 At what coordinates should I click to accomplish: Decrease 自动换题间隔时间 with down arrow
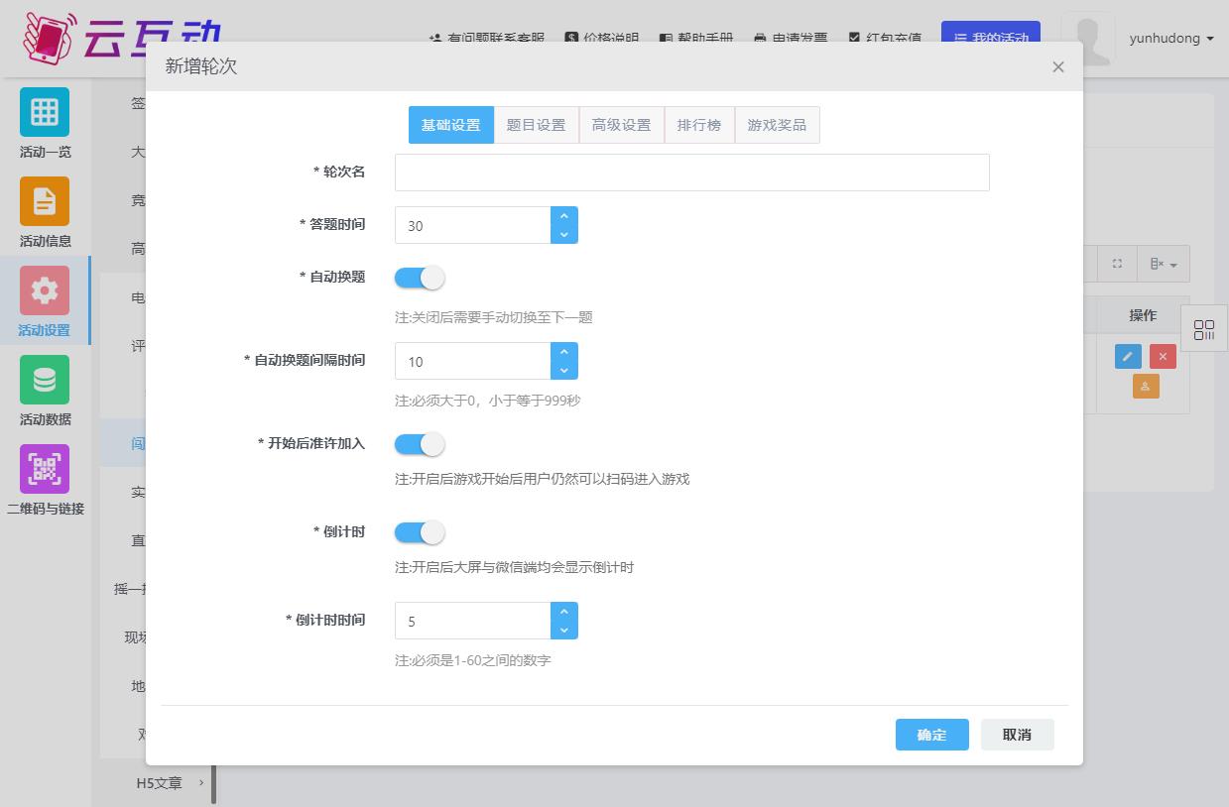coord(563,371)
